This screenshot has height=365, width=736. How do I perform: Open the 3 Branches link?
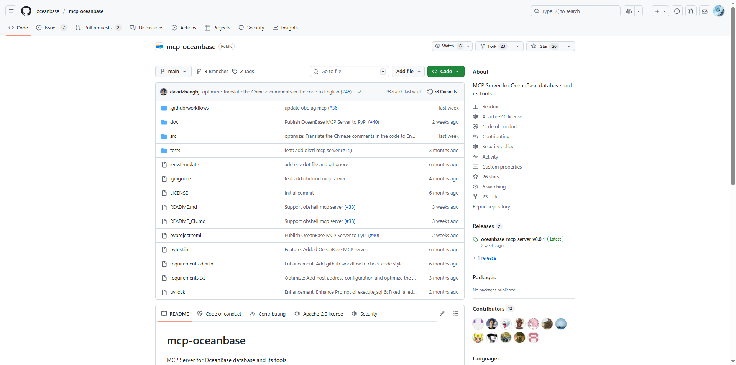212,71
